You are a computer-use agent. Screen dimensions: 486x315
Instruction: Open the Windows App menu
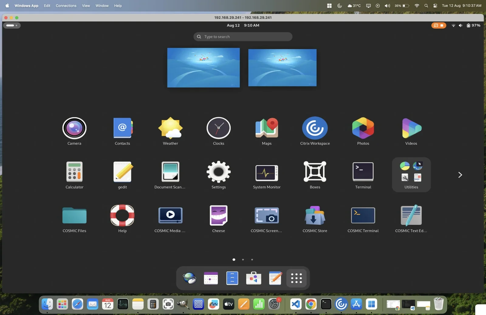pos(26,6)
